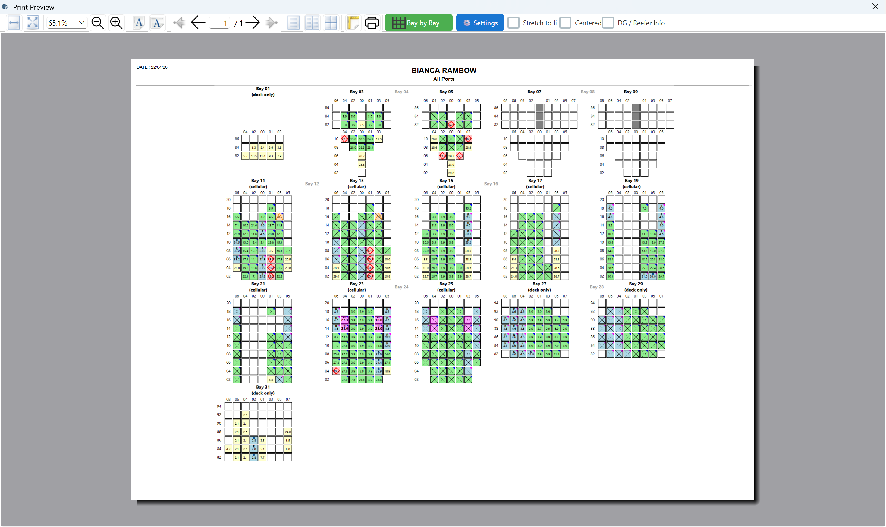Open page setup with the ruler icon
The width and height of the screenshot is (886, 527).
point(353,23)
